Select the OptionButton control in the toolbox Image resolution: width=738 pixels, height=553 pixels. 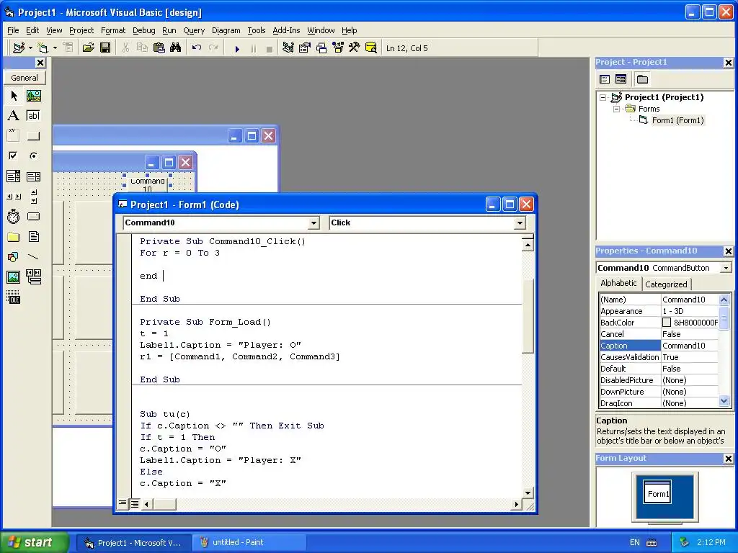[x=33, y=156]
